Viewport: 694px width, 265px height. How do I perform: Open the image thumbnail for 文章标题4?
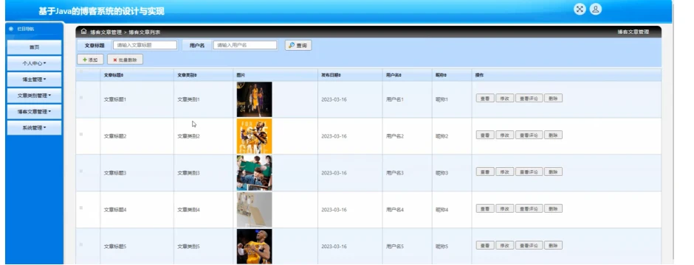click(254, 210)
